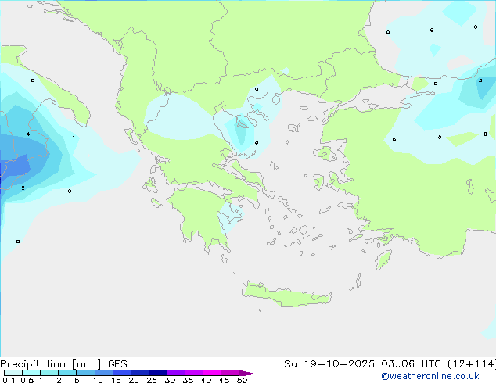Choose the 30 mm purple legend swatch

pos(176,373)
